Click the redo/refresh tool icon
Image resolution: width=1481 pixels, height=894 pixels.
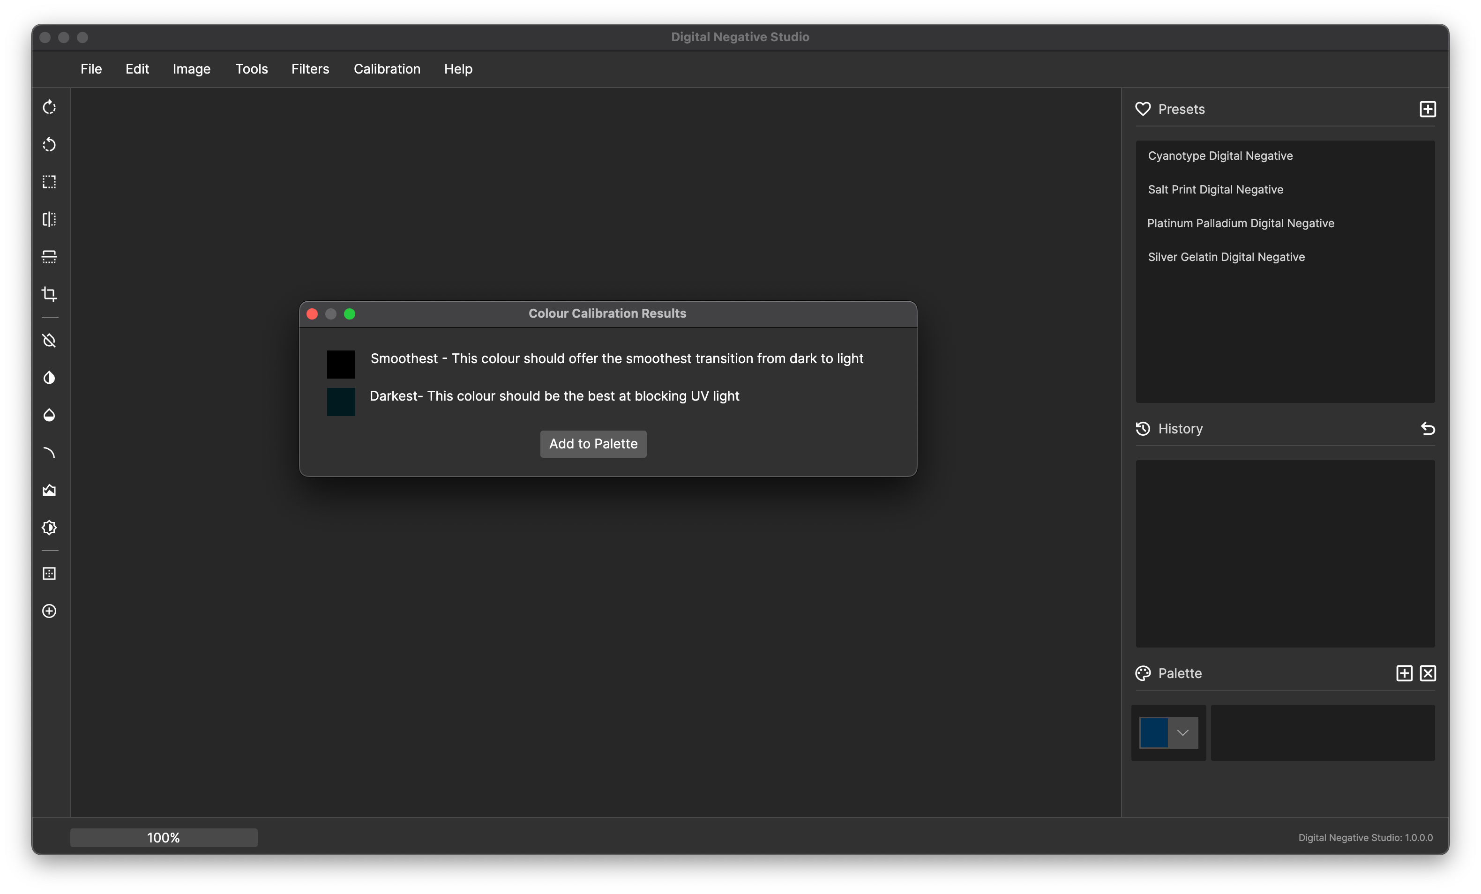click(49, 107)
